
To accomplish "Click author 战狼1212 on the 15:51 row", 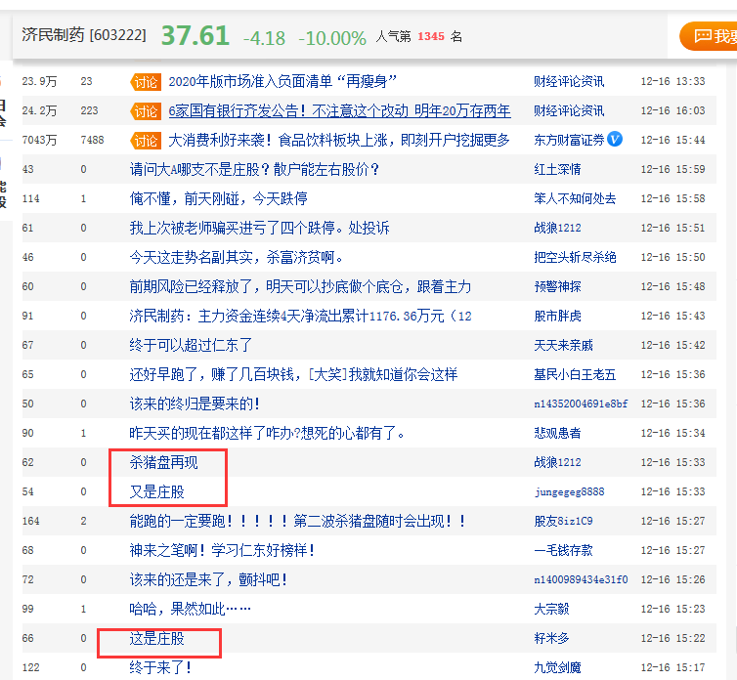I will click(557, 228).
